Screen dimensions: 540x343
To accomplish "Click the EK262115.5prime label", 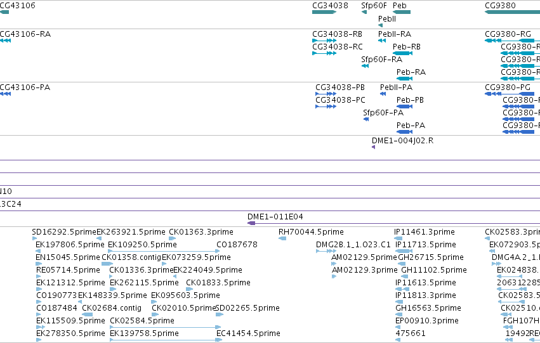I will (x=144, y=283).
